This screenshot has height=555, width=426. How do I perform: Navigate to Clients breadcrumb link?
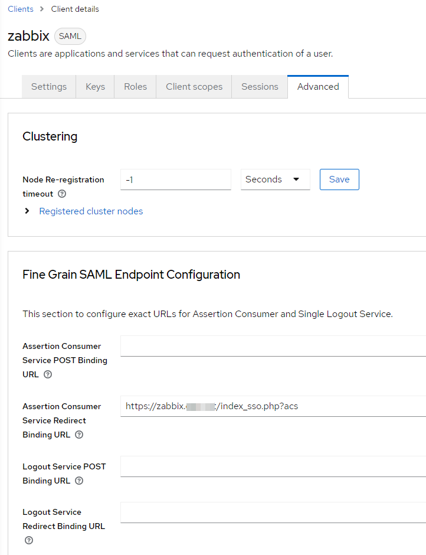coord(21,9)
